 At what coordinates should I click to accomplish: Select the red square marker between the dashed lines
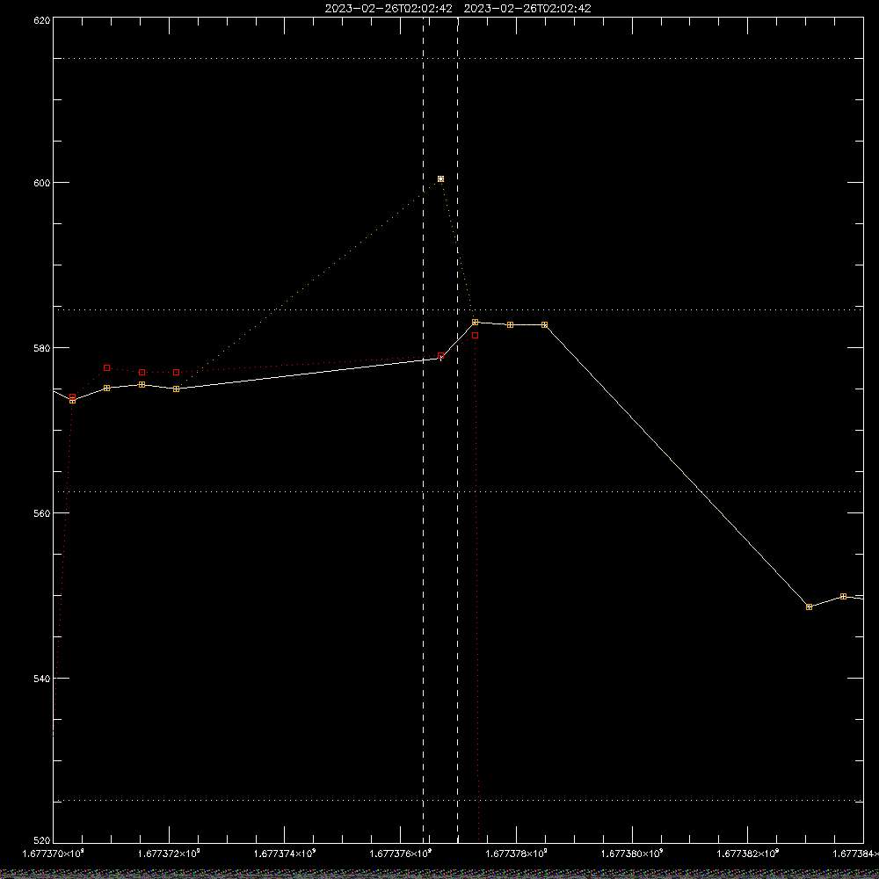[x=440, y=355]
